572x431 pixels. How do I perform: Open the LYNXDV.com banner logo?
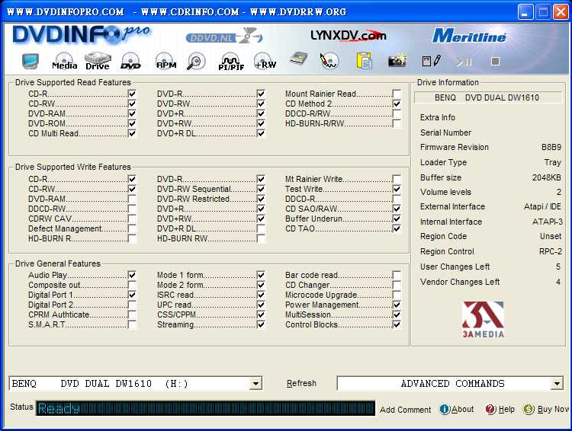tap(349, 35)
